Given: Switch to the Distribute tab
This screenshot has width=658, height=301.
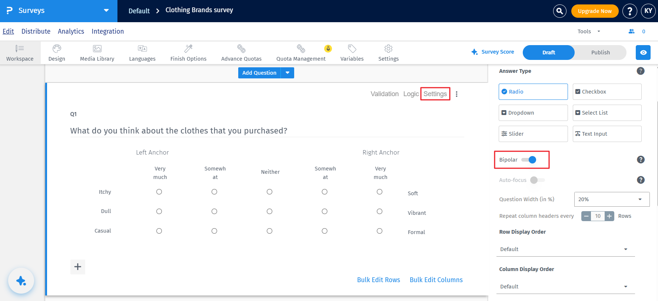Looking at the screenshot, I should tap(36, 31).
